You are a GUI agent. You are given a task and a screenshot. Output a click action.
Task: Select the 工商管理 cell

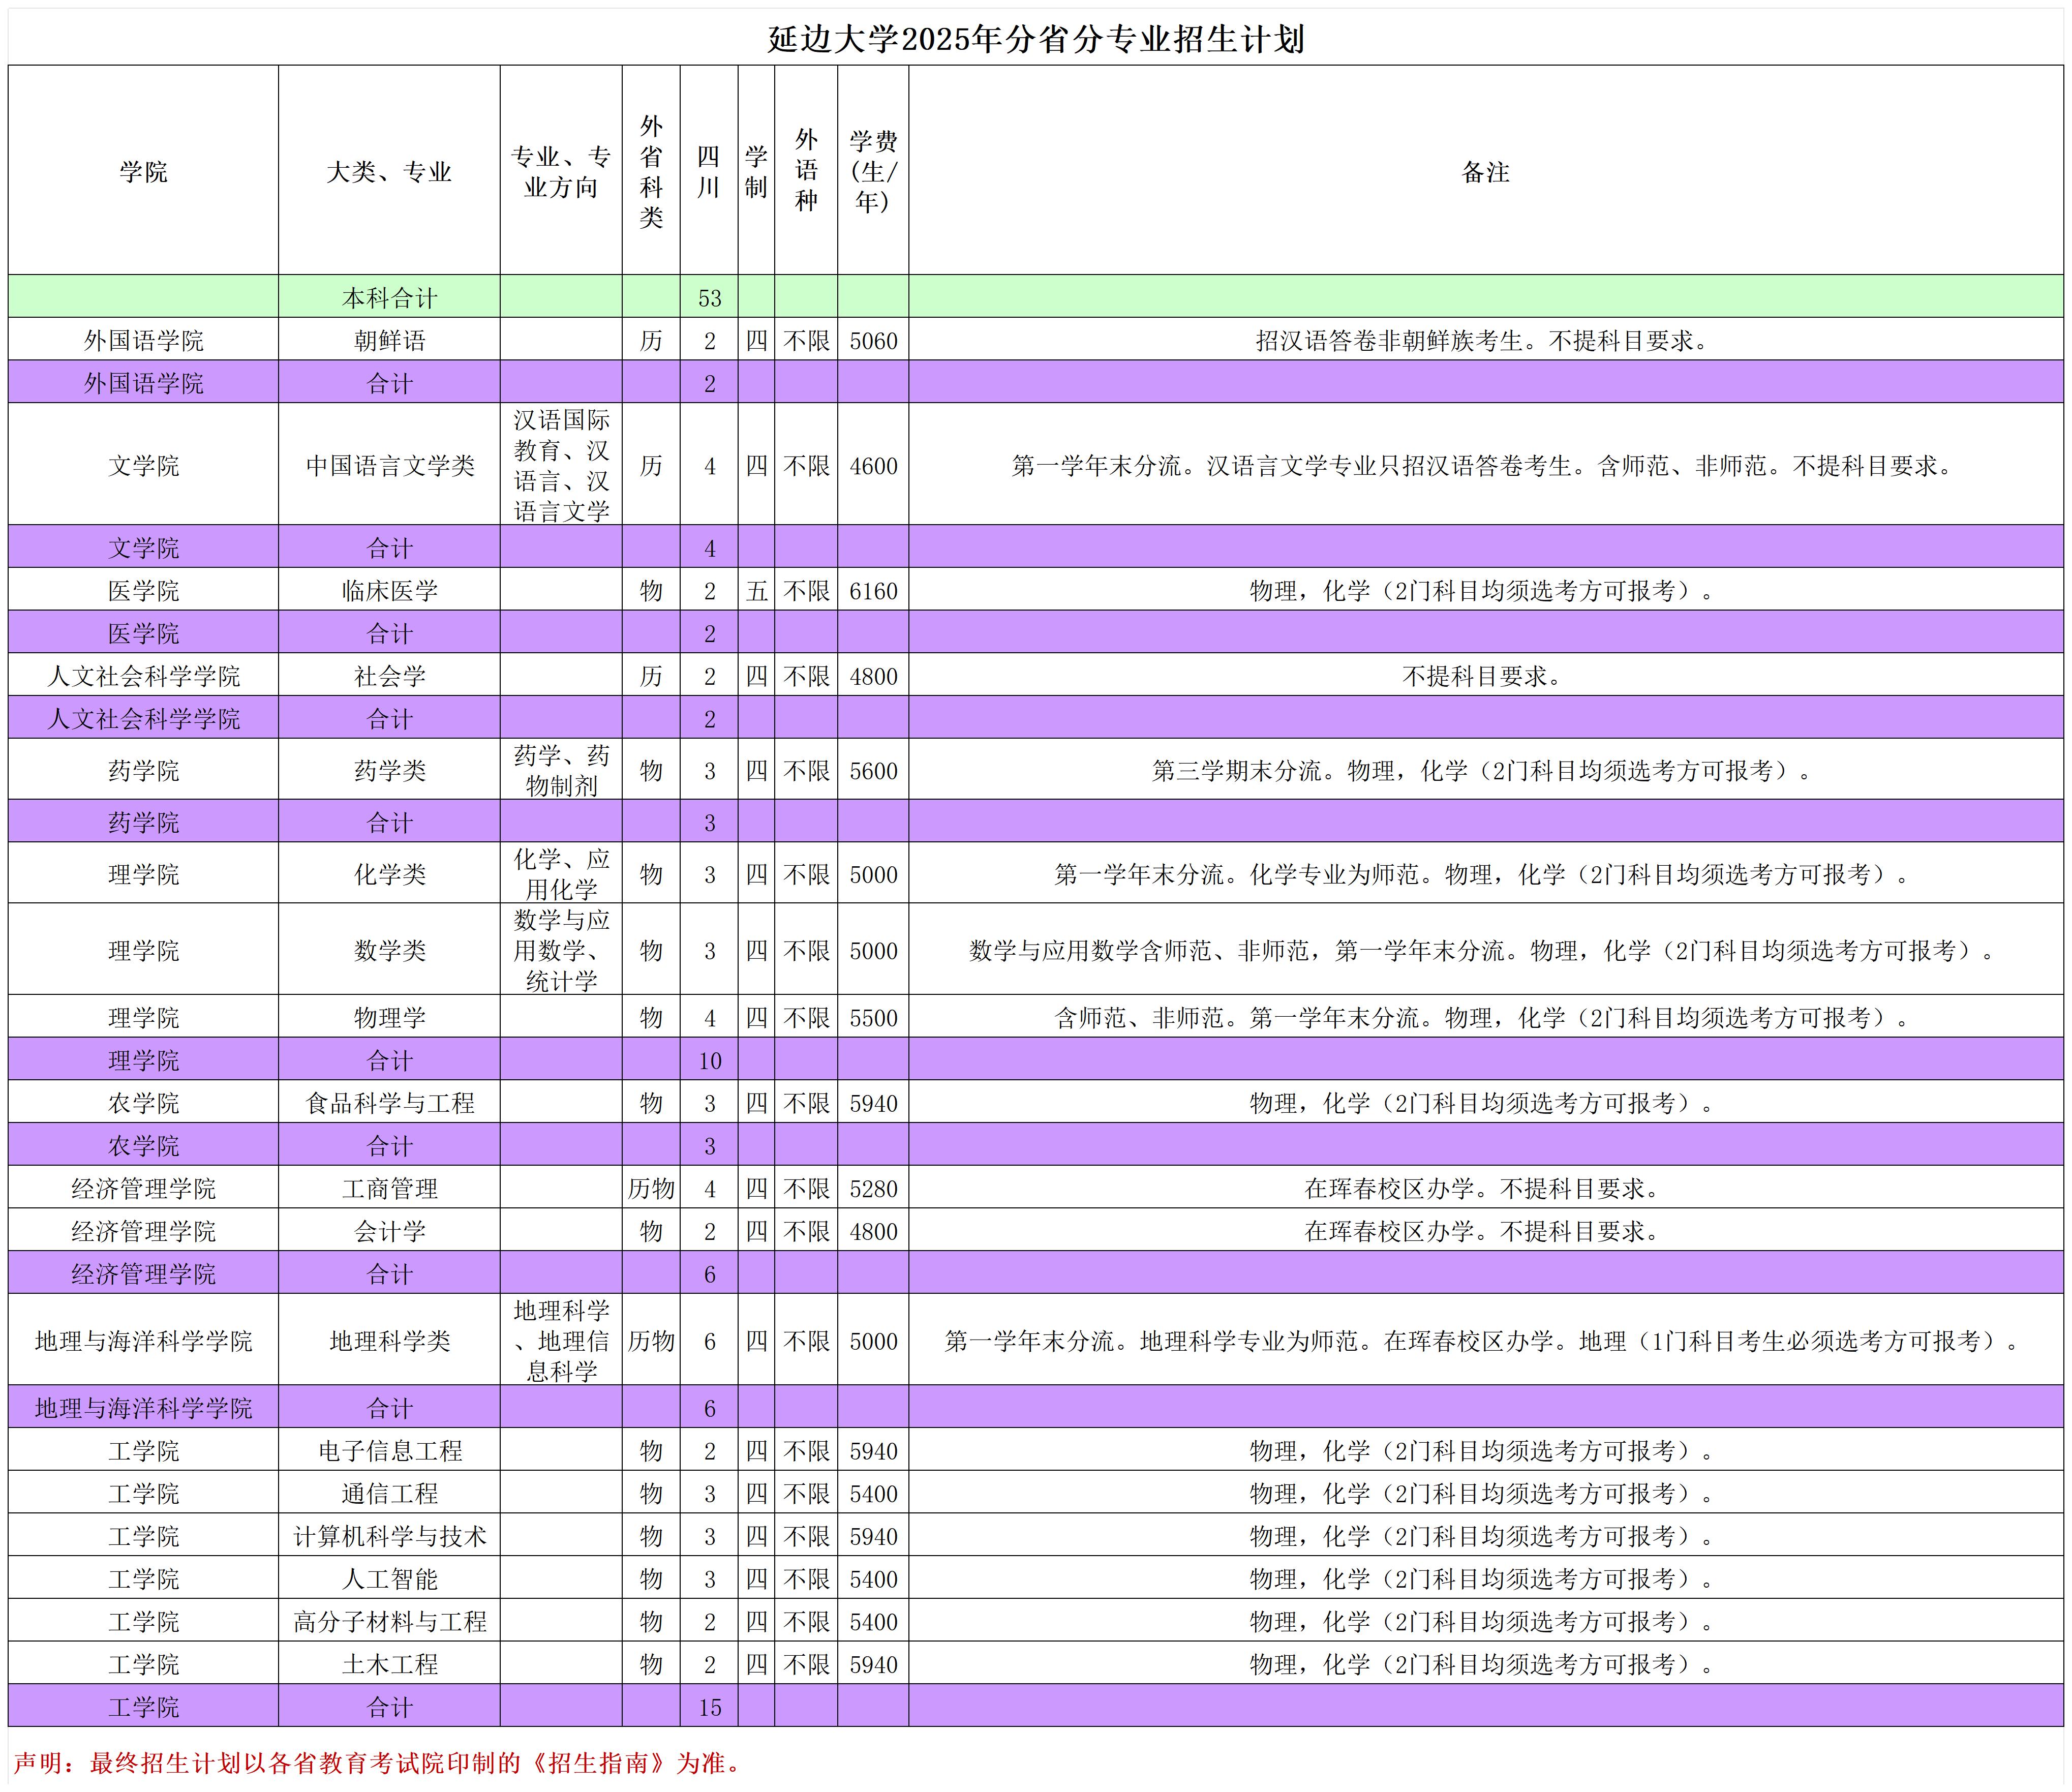pyautogui.click(x=389, y=1188)
